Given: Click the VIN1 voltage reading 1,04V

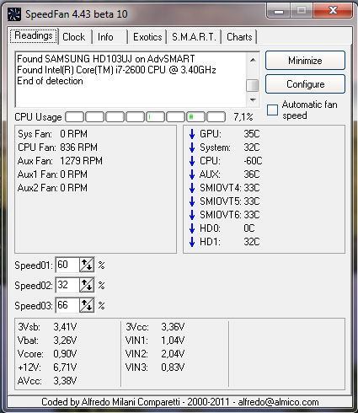Looking at the screenshot, I should click(x=173, y=341).
